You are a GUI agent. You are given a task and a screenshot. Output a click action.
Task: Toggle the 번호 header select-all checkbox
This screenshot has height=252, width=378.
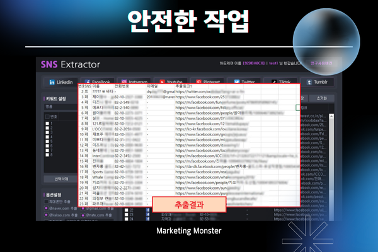pos(47,117)
